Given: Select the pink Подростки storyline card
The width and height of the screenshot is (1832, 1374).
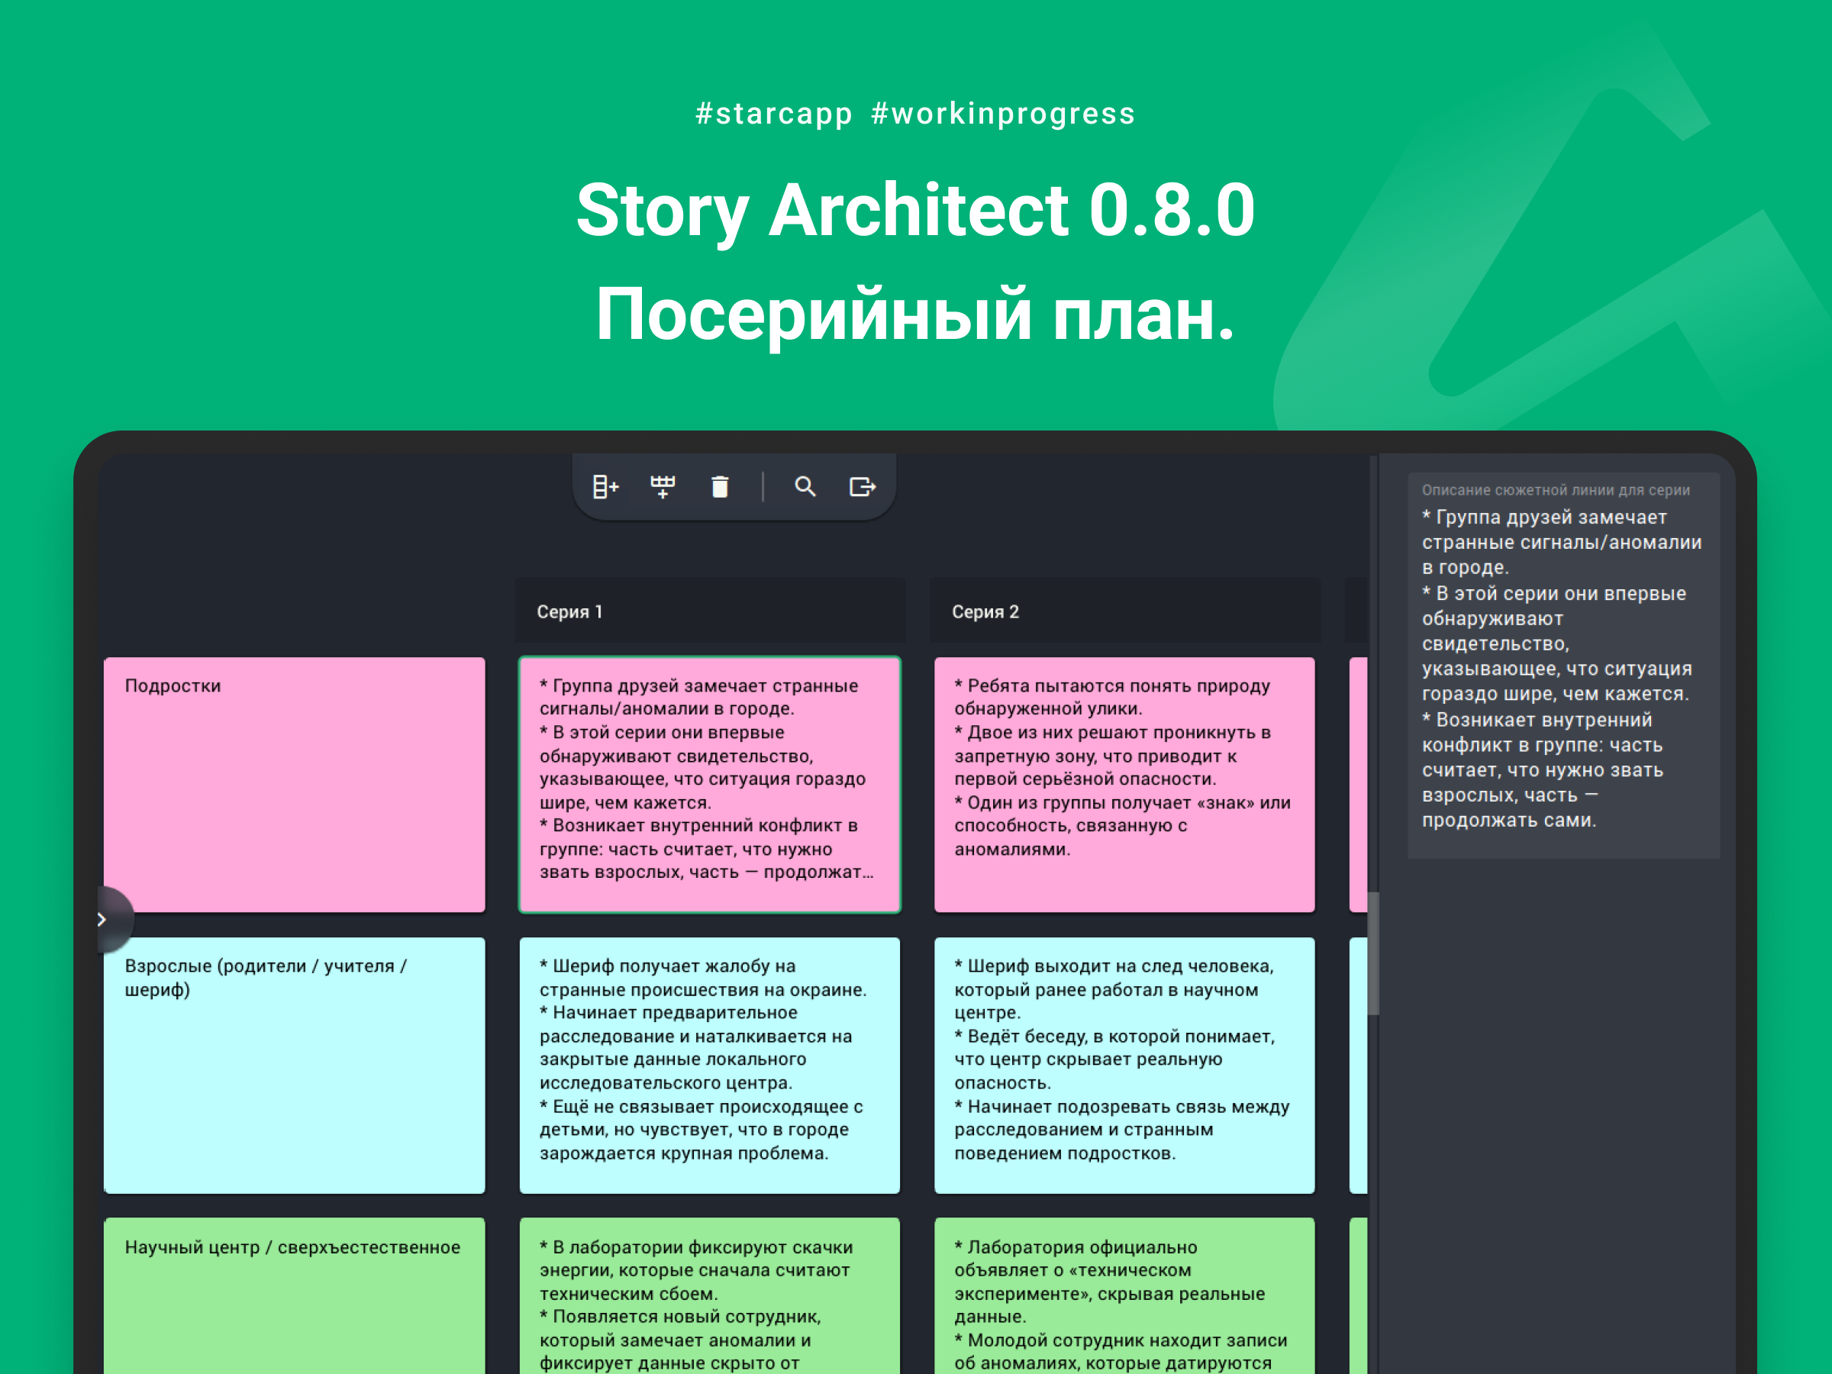Looking at the screenshot, I should pos(294,784).
